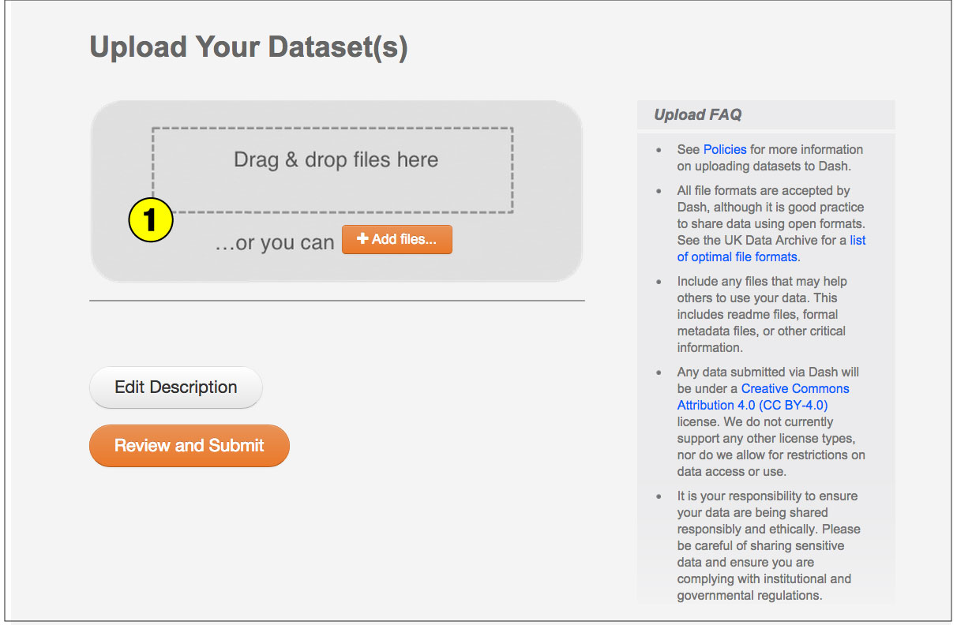
Task: Click the Add files button
Action: (397, 239)
